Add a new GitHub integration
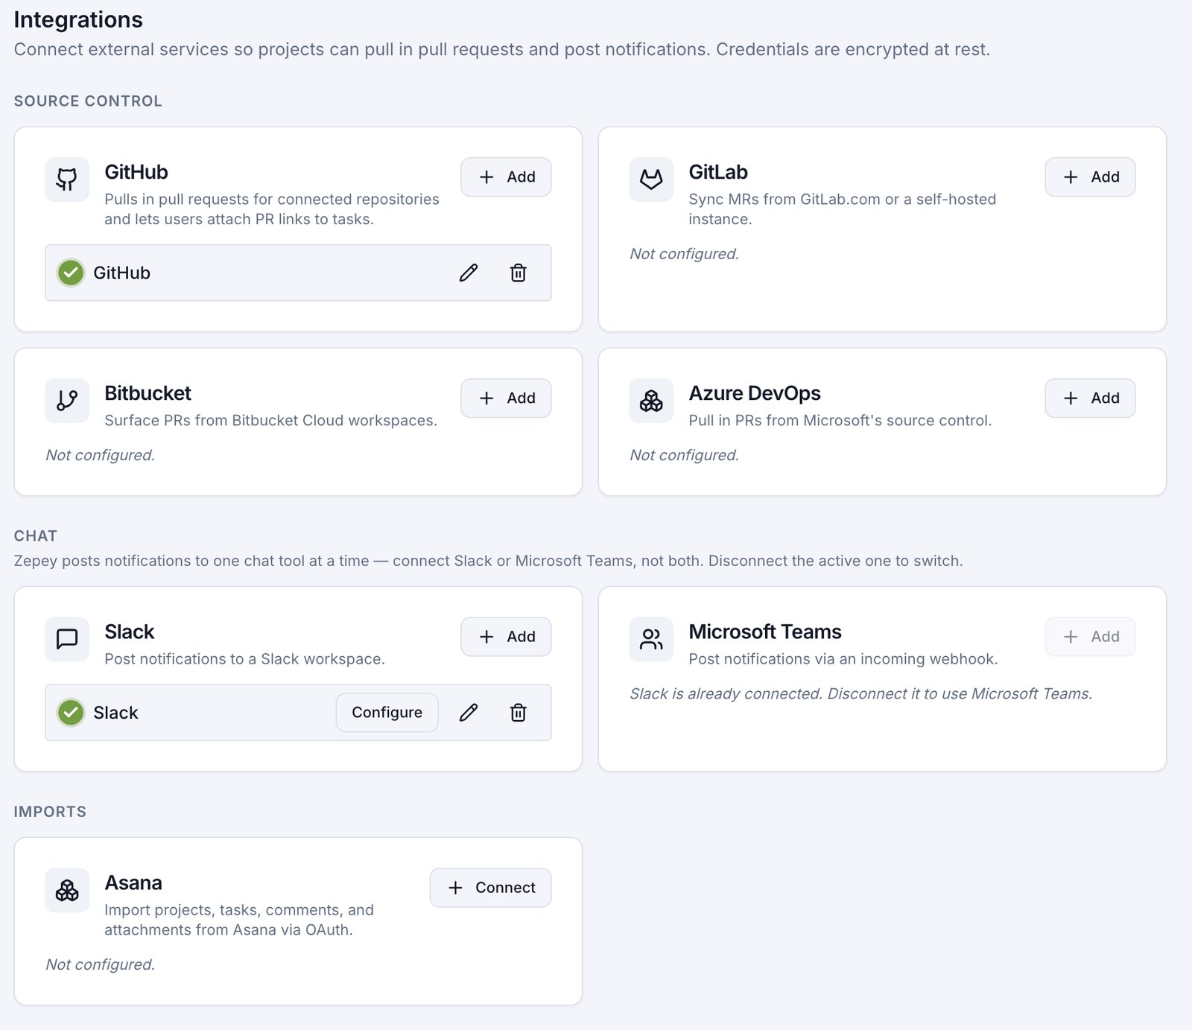 506,177
